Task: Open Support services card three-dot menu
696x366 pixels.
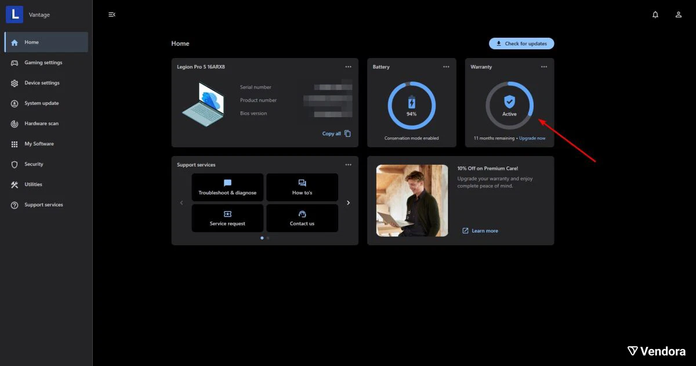Action: tap(348, 165)
